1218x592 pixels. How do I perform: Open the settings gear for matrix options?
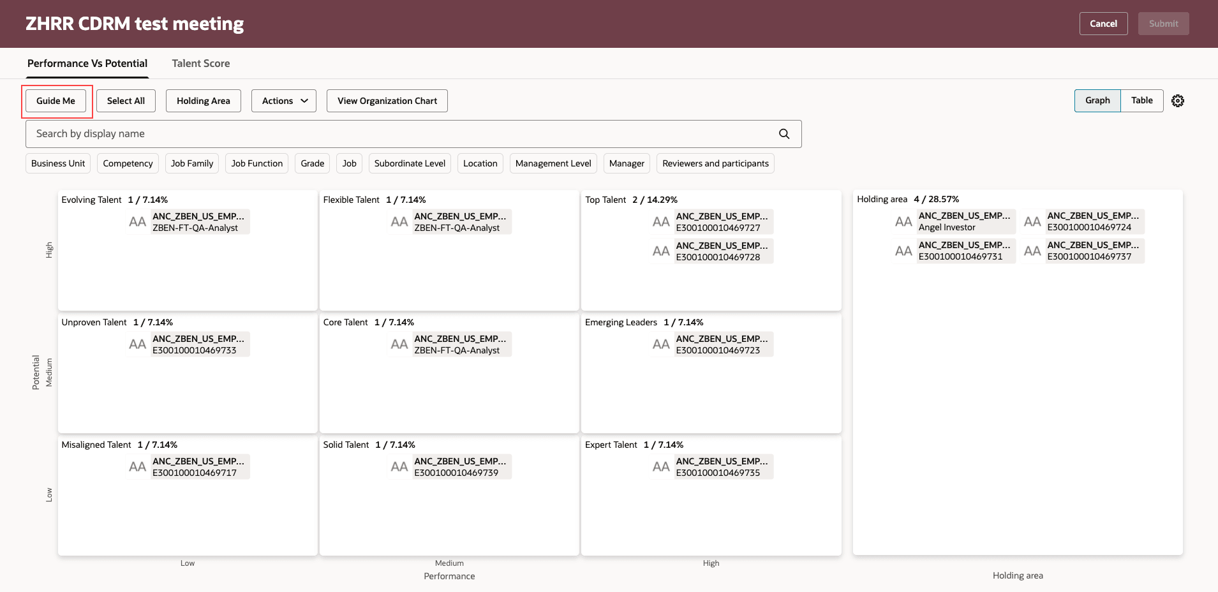click(x=1178, y=100)
